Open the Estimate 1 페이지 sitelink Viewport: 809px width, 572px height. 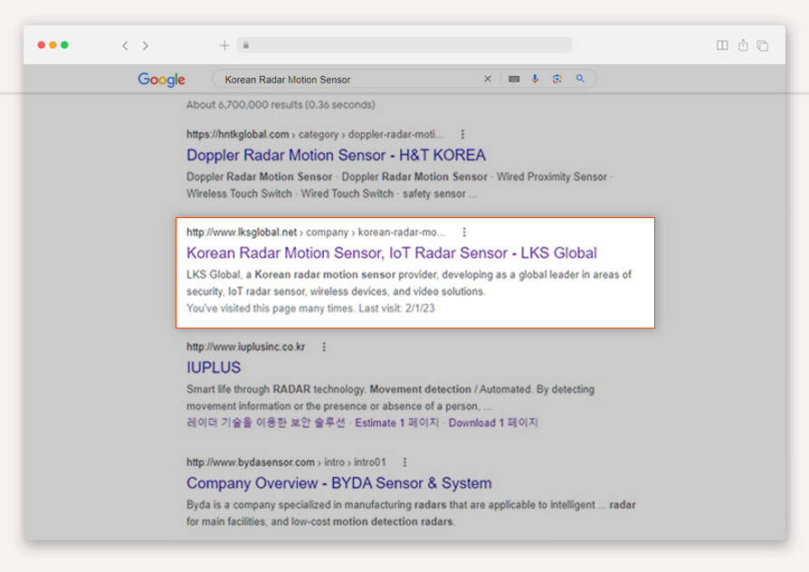[x=396, y=423]
